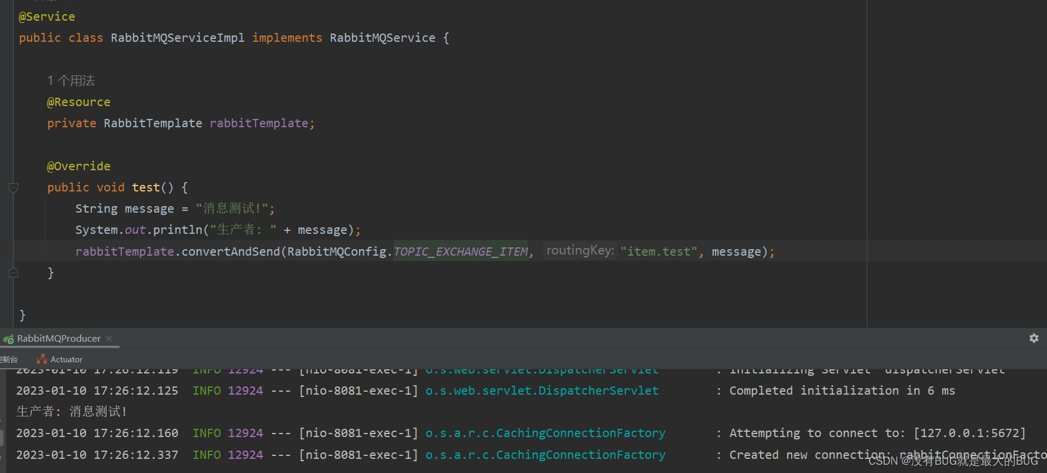Collapse the test() method using fold marker
The width and height of the screenshot is (1047, 473).
coord(14,188)
